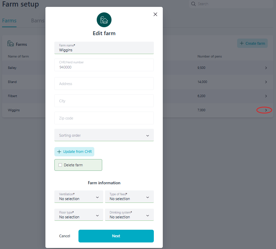This screenshot has width=276, height=249.
Task: Close the Edit farm dialog with X
Action: coord(155,14)
